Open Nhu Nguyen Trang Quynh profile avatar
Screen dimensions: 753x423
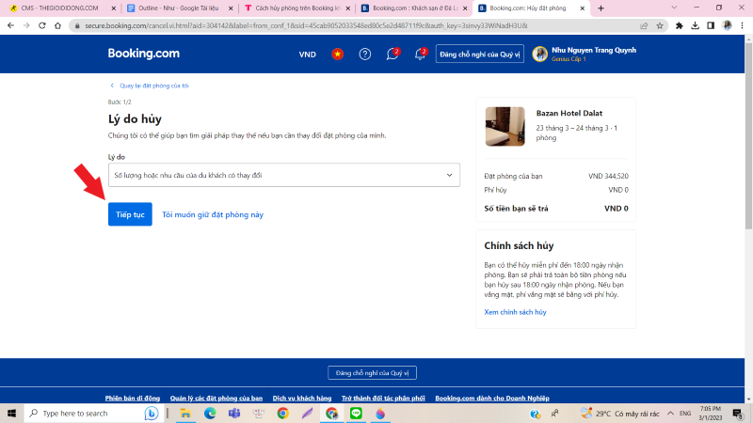click(x=539, y=55)
